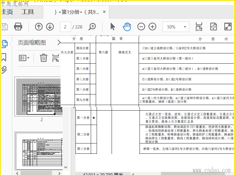Click the 第八分册 table cell
The image size is (235, 176).
[x=83, y=89]
